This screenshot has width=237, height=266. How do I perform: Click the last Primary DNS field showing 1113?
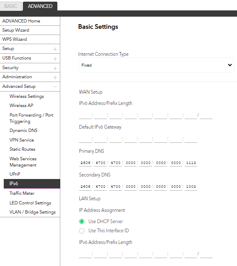[191, 163]
